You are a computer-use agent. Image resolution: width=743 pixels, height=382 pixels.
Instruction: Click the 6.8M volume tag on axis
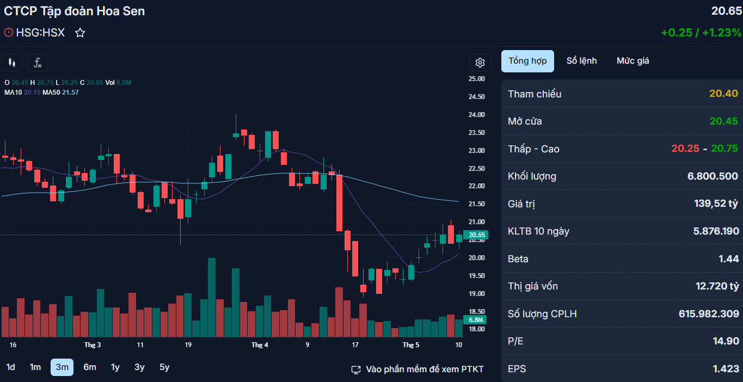point(475,320)
